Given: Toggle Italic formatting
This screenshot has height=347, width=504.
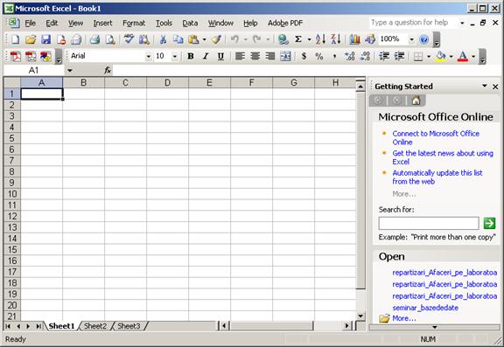Looking at the screenshot, I should coord(206,56).
